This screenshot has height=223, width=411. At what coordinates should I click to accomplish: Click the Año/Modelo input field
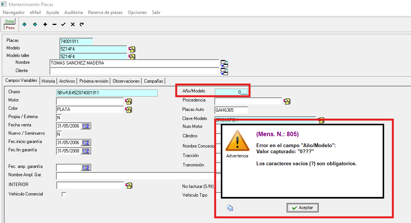point(231,92)
